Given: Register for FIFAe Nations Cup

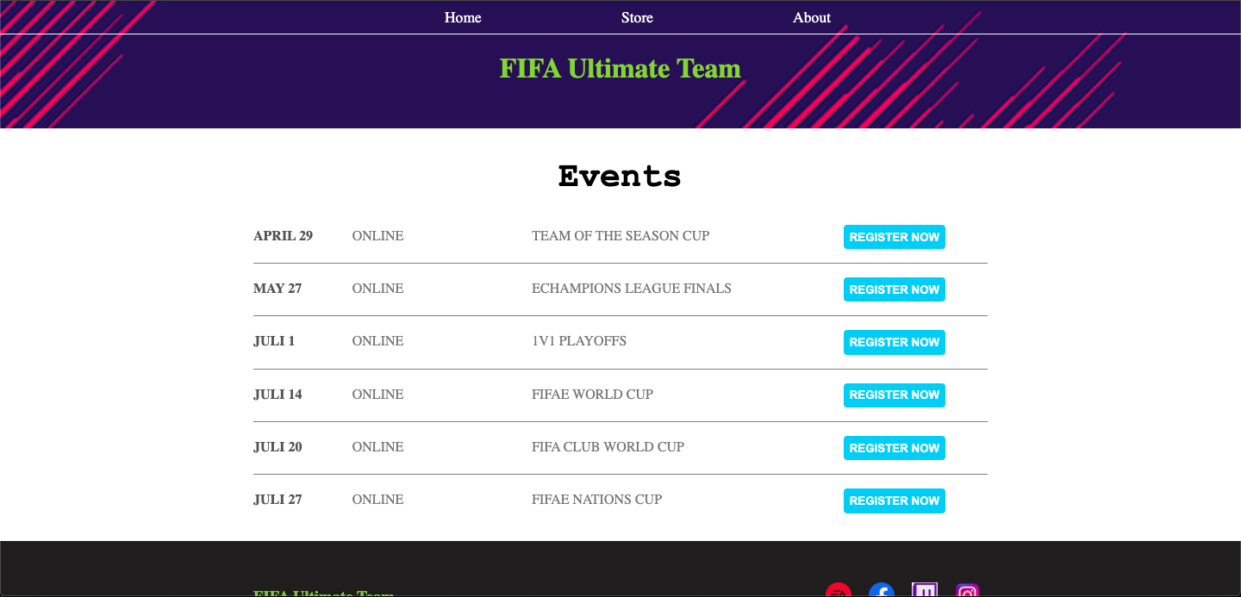Looking at the screenshot, I should [895, 501].
